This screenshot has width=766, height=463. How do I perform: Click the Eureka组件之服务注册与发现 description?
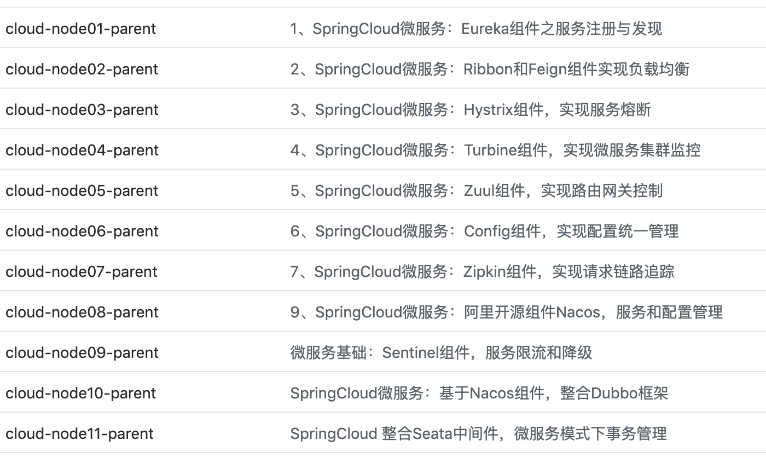click(476, 28)
